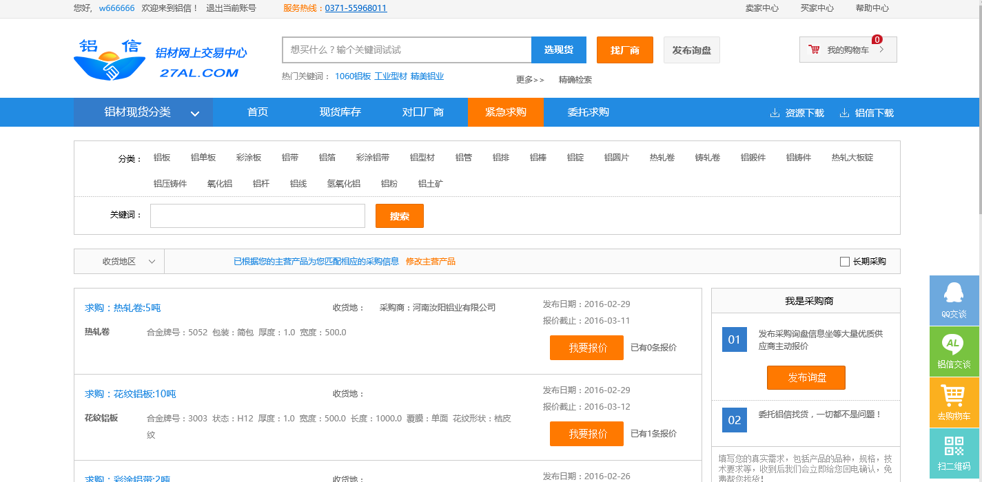
Task: Click hot keyword 工业型材
Action: click(x=391, y=76)
